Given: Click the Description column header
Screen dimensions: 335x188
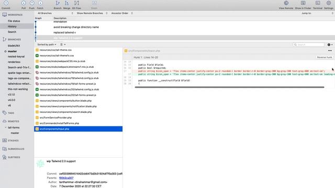Looking at the screenshot, I should click(60, 18).
